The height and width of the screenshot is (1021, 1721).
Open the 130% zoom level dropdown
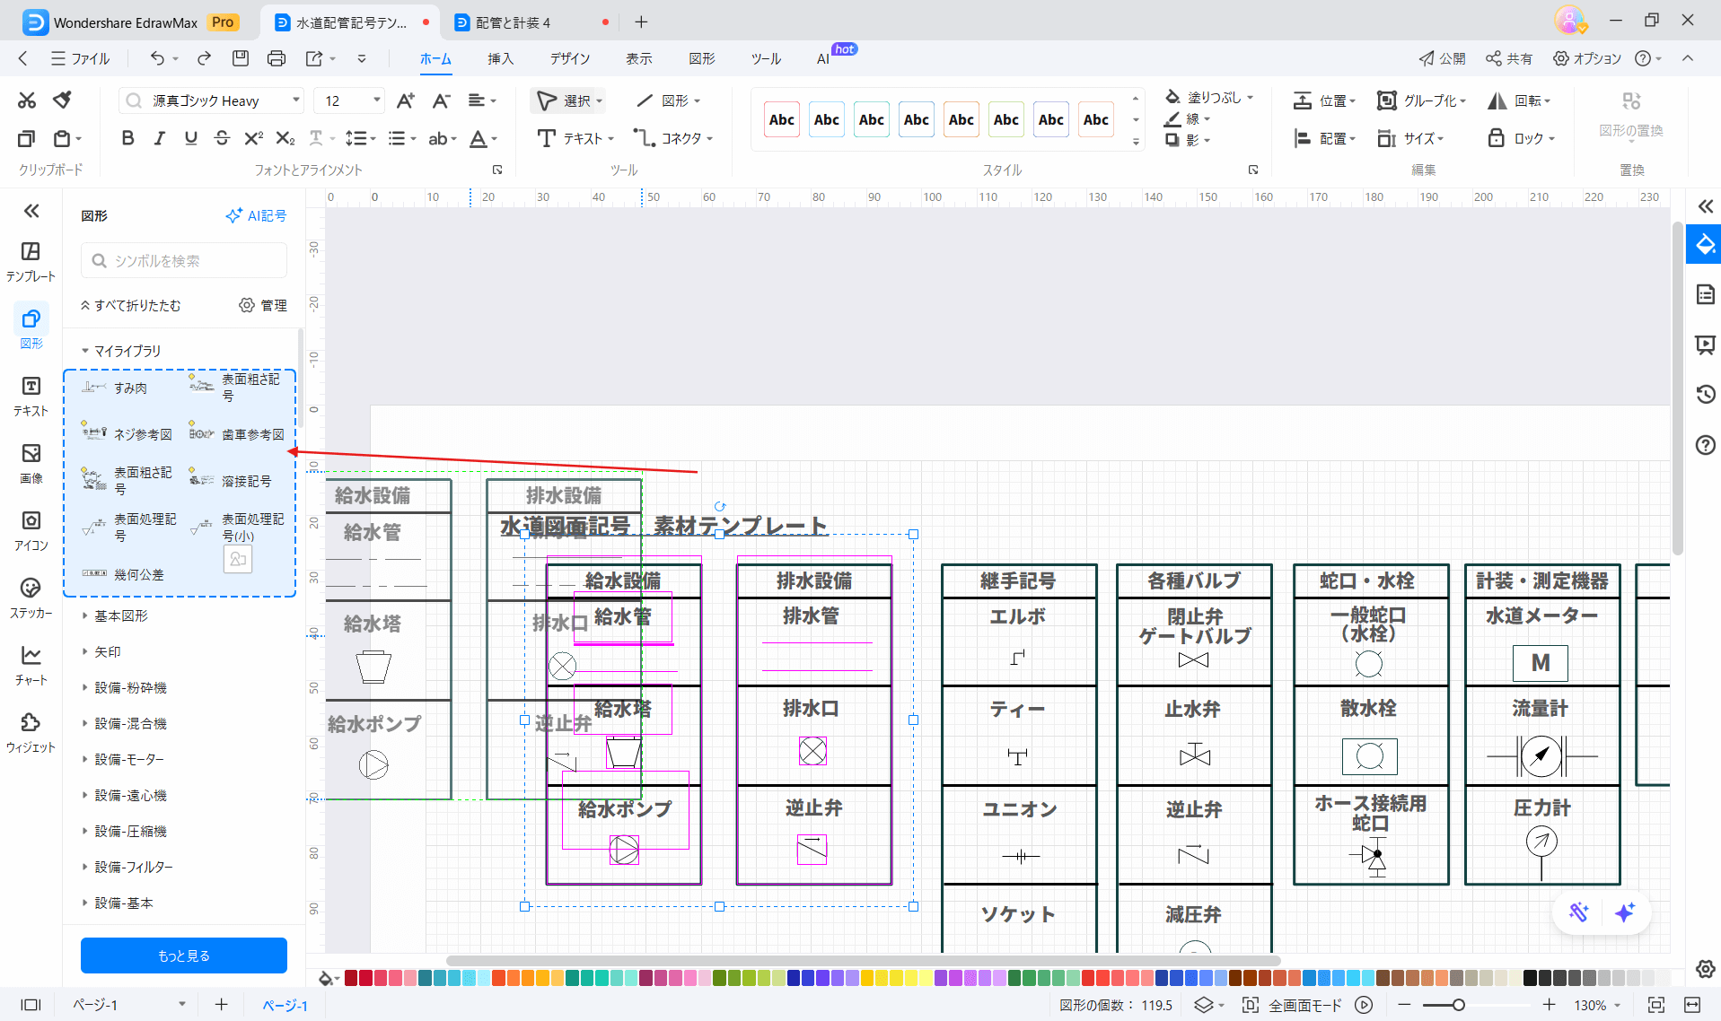point(1597,1005)
